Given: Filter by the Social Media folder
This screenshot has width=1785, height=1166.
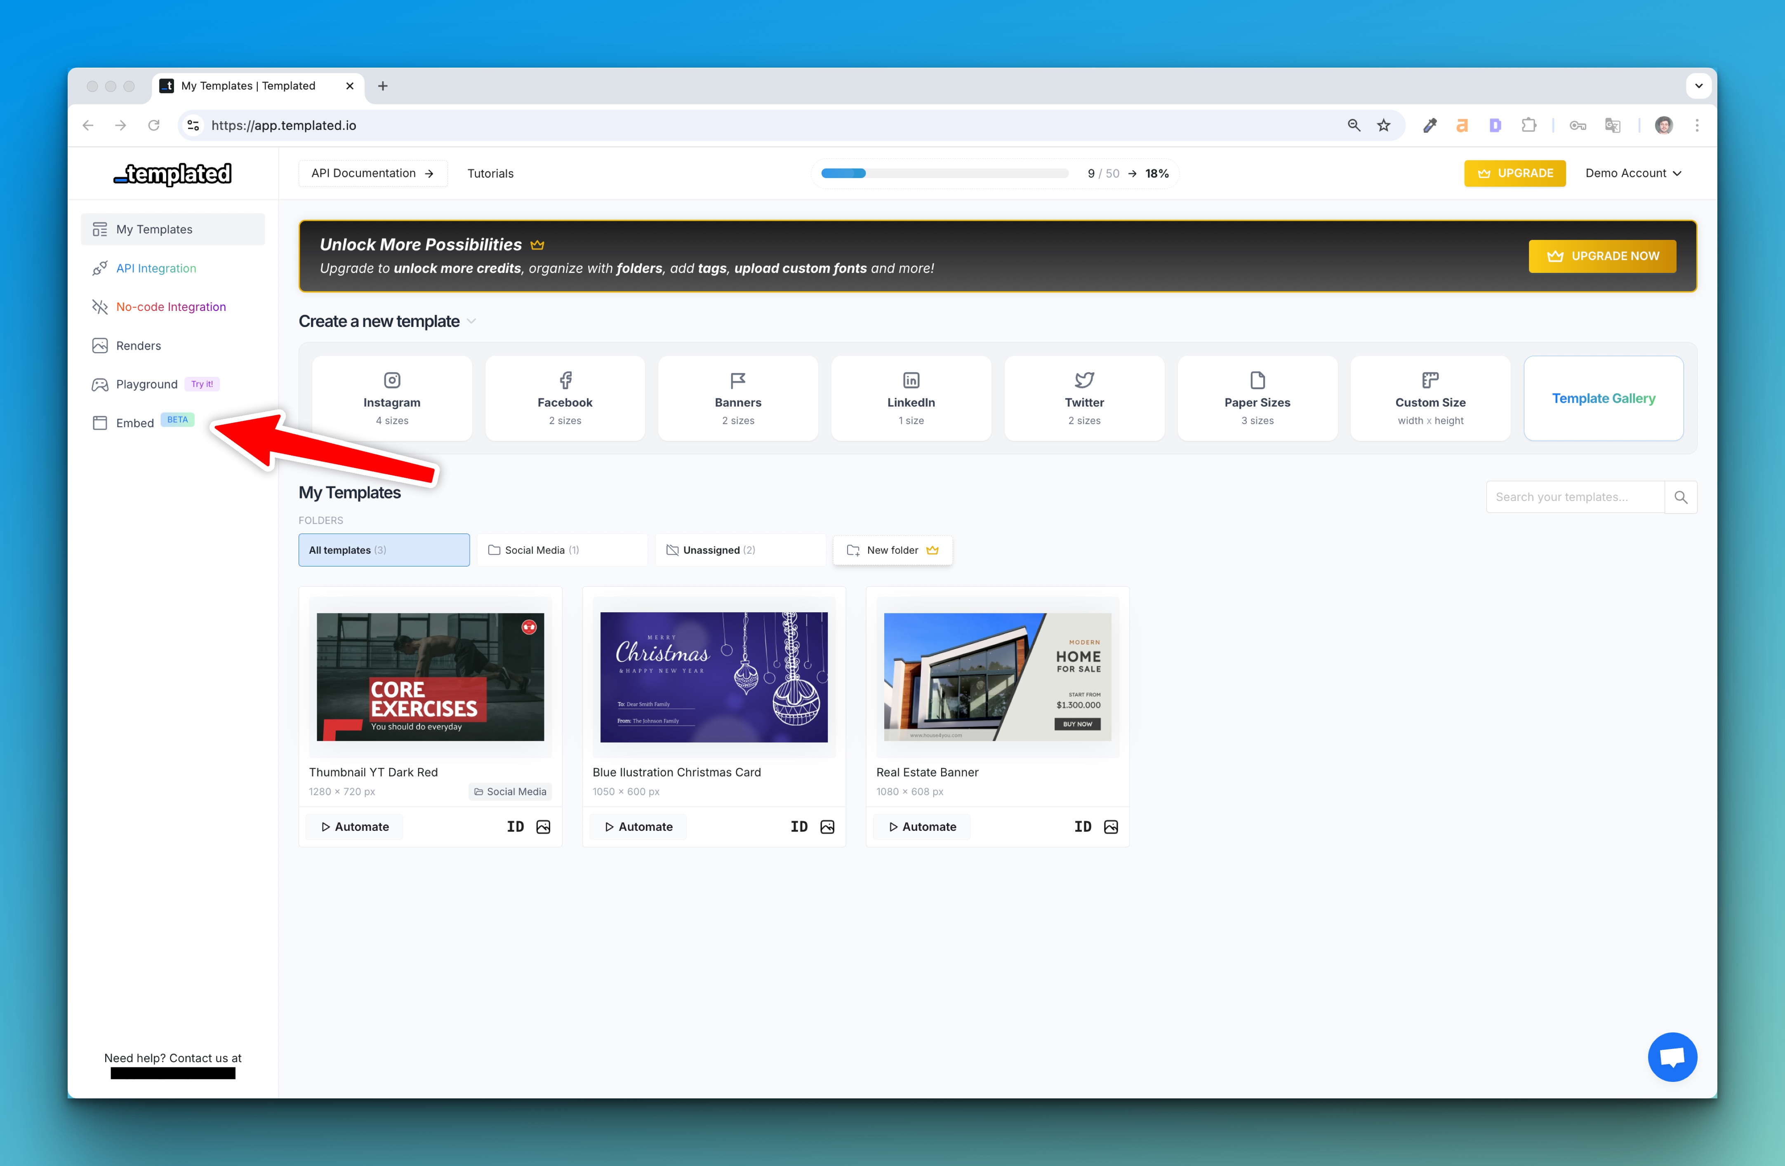Looking at the screenshot, I should point(562,550).
